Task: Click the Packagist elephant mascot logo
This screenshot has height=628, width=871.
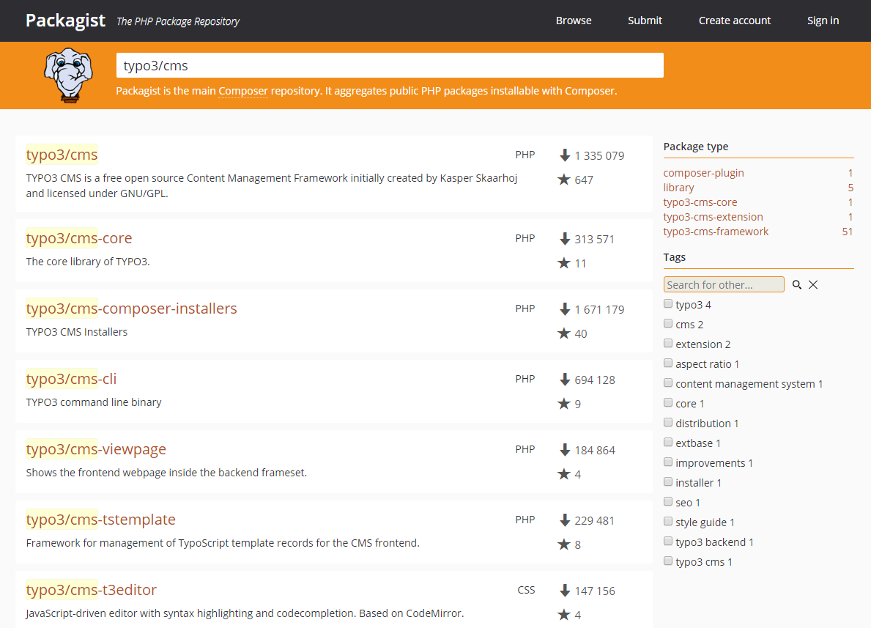Action: [x=69, y=75]
